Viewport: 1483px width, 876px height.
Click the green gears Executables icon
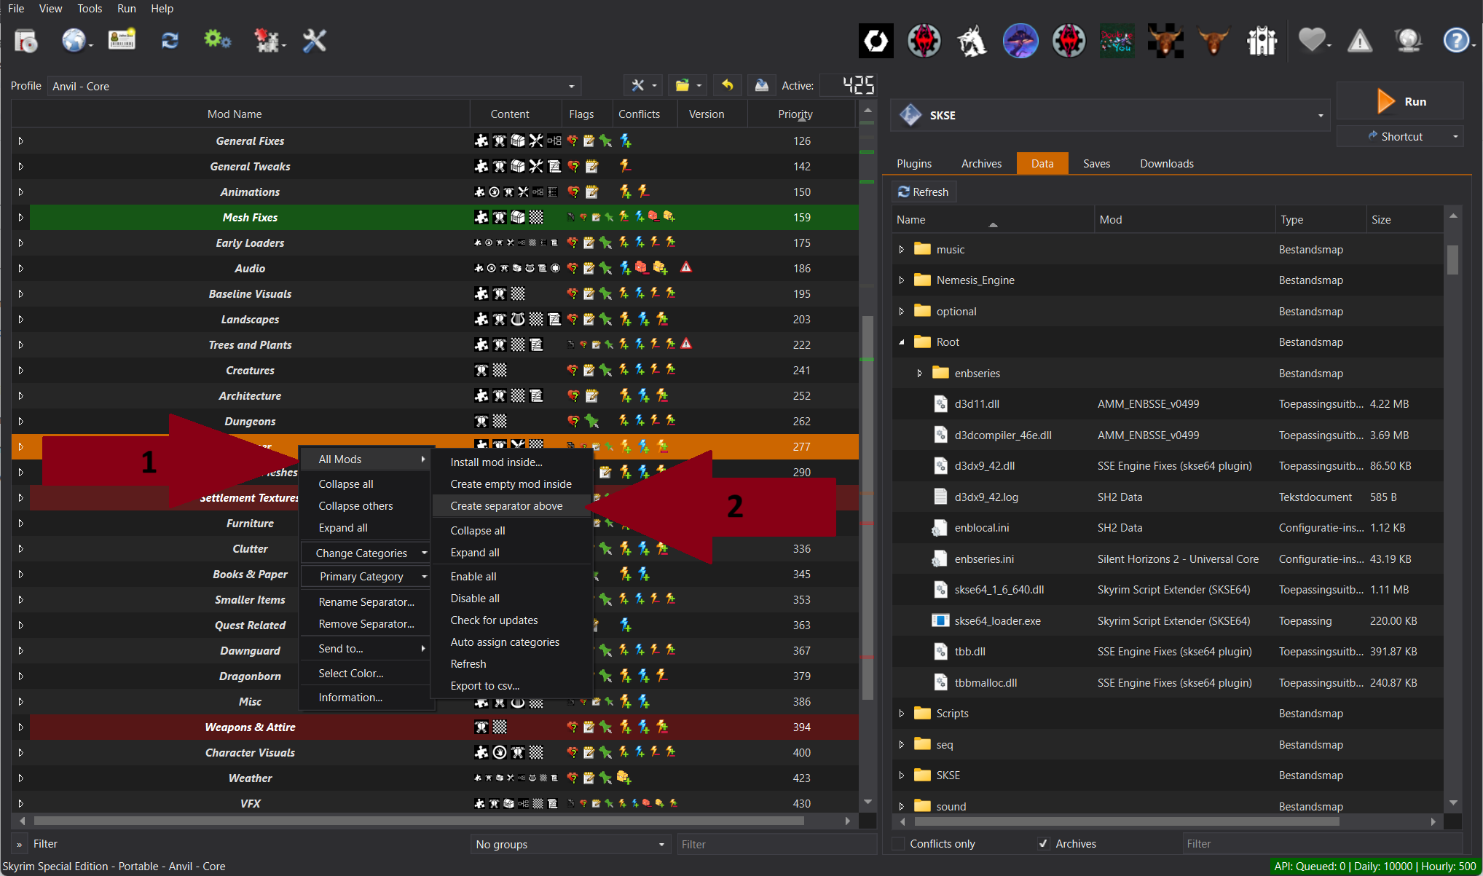tap(216, 40)
